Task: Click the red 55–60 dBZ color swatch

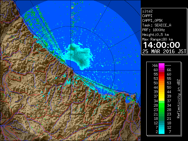Action: 162,74
